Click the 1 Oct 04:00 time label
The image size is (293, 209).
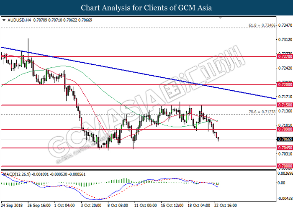[64, 206]
